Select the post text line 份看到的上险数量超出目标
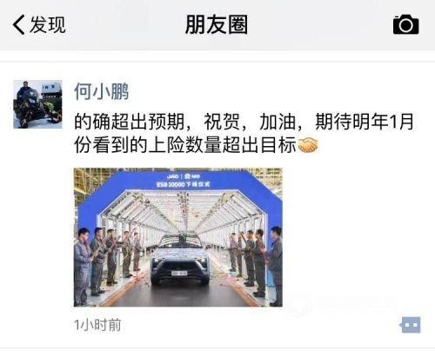Image resolution: width=435 pixels, height=351 pixels. tap(185, 145)
